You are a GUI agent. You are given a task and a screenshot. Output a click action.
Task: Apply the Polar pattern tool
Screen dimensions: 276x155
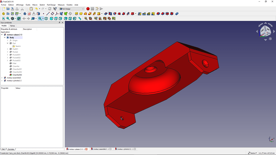point(149,13)
